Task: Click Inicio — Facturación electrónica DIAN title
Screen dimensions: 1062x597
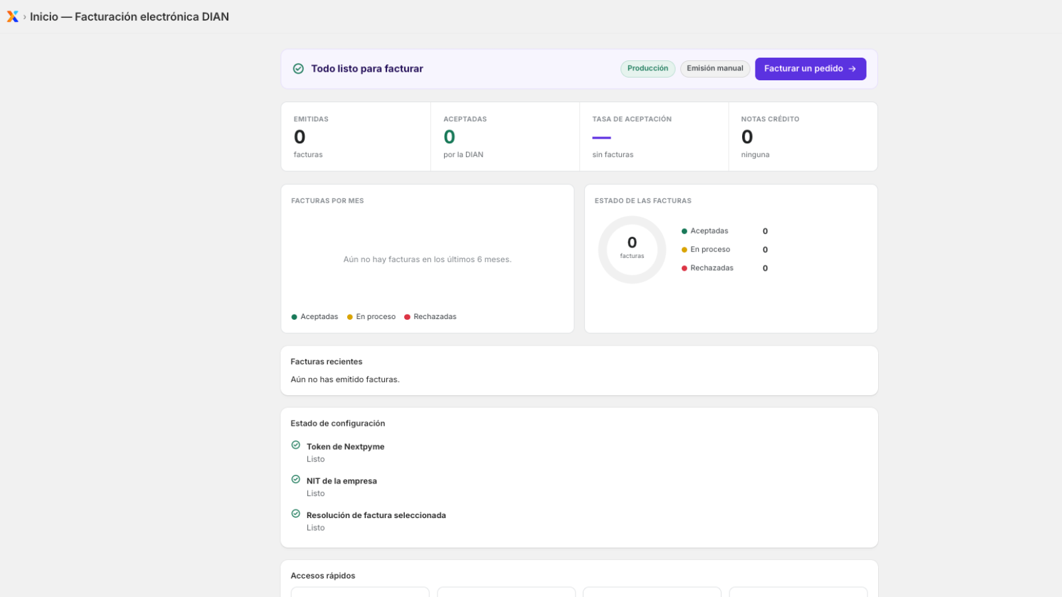Action: 129,17
